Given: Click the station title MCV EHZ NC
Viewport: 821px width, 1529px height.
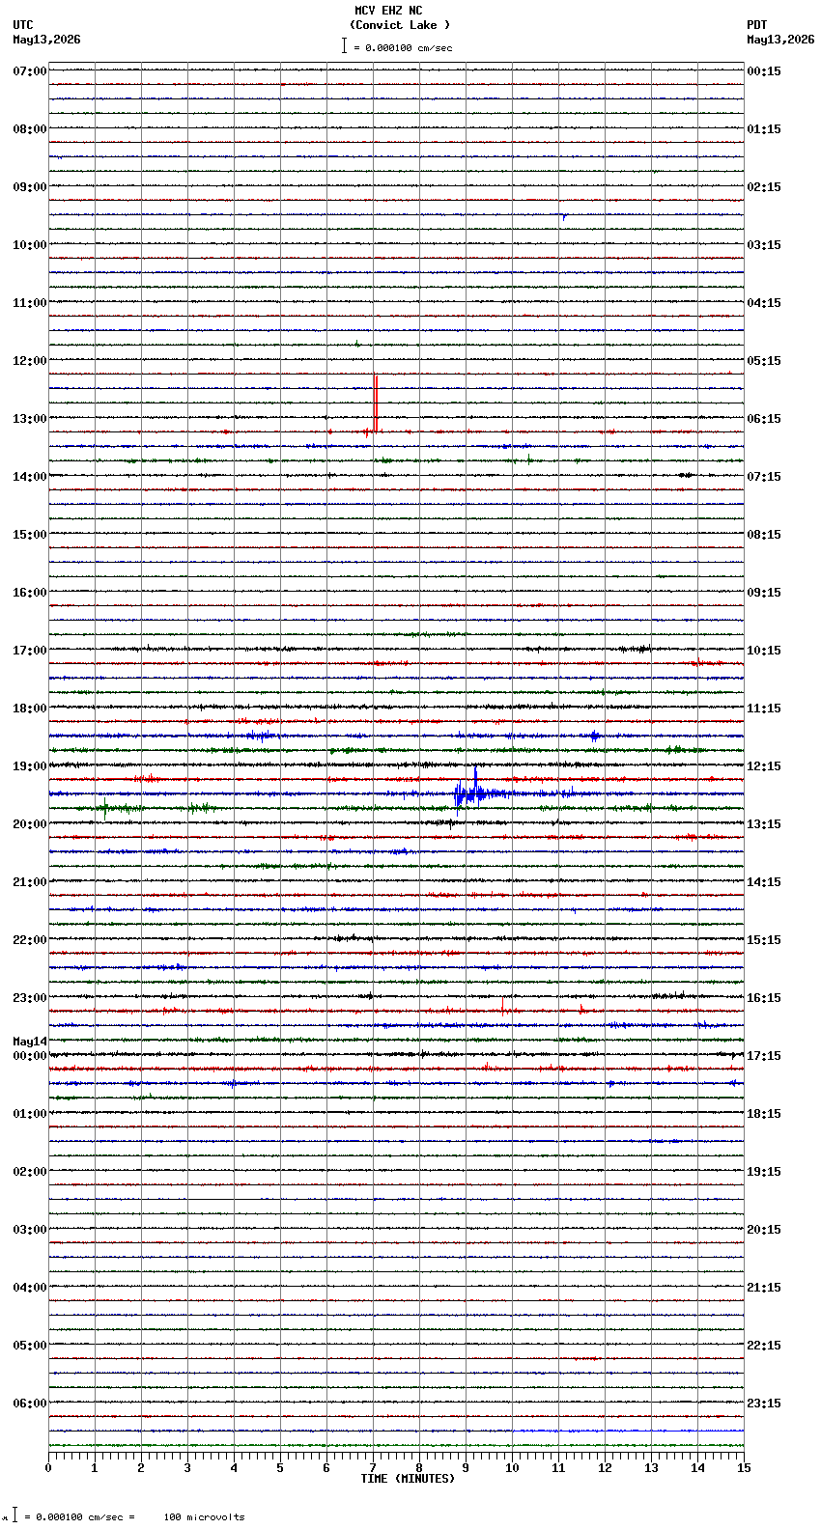Looking at the screenshot, I should 388,11.
